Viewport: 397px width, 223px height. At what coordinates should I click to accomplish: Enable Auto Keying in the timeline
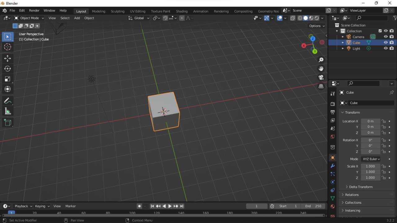[139, 206]
